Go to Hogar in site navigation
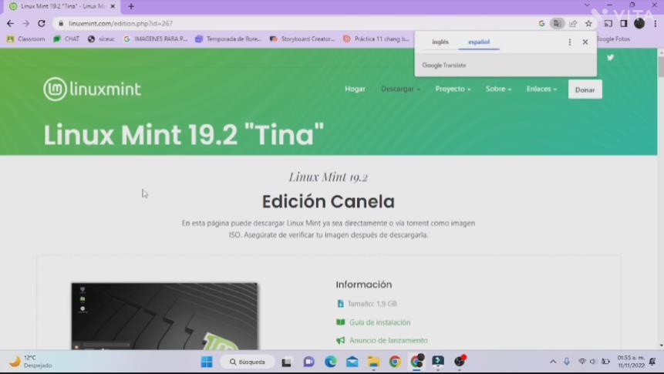This screenshot has height=374, width=664. [x=355, y=89]
